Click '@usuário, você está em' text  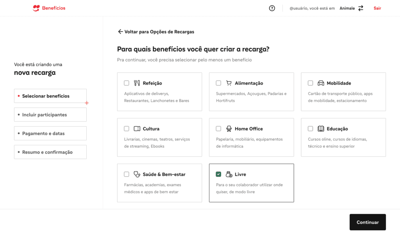(x=312, y=8)
